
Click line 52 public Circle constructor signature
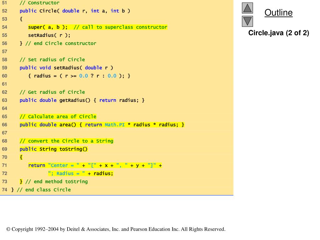(75, 11)
